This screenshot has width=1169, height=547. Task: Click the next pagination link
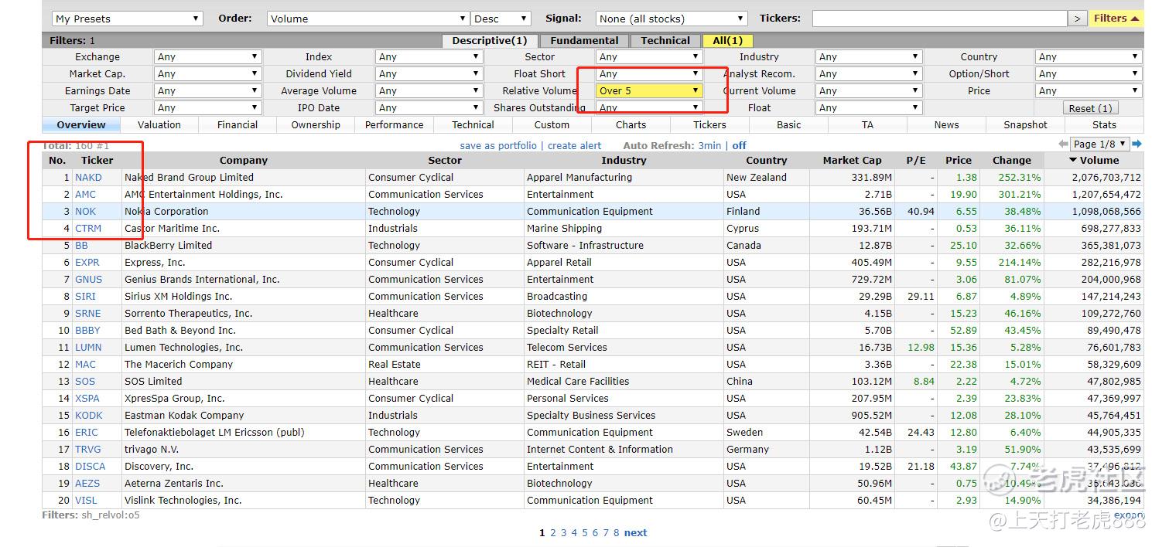[x=635, y=532]
